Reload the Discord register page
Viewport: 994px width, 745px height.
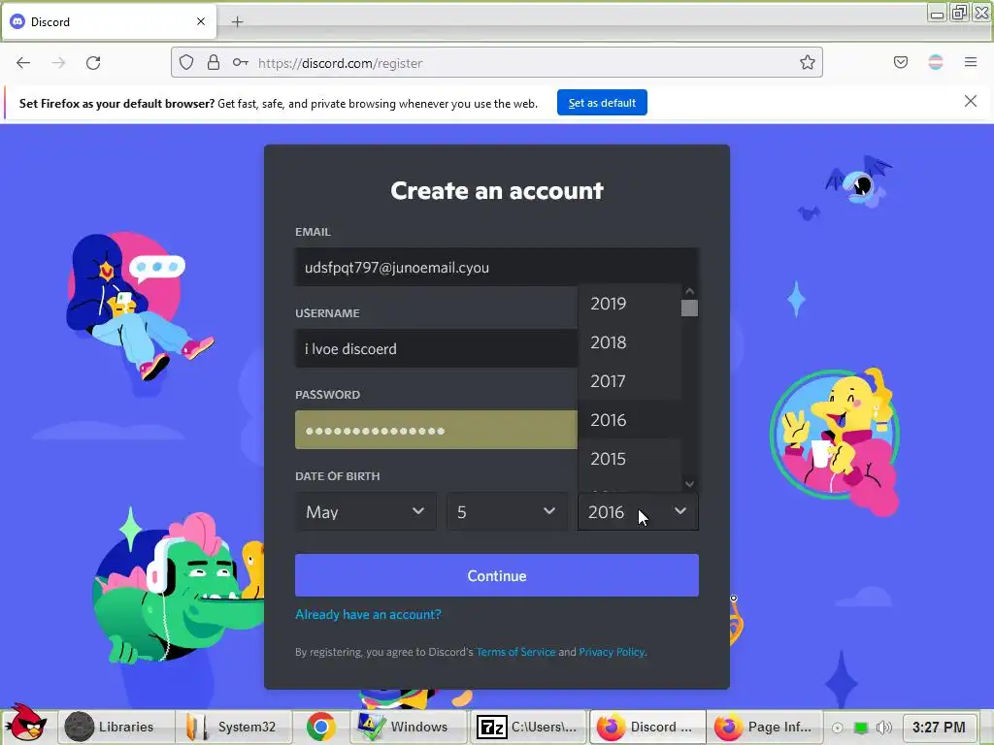pos(93,63)
